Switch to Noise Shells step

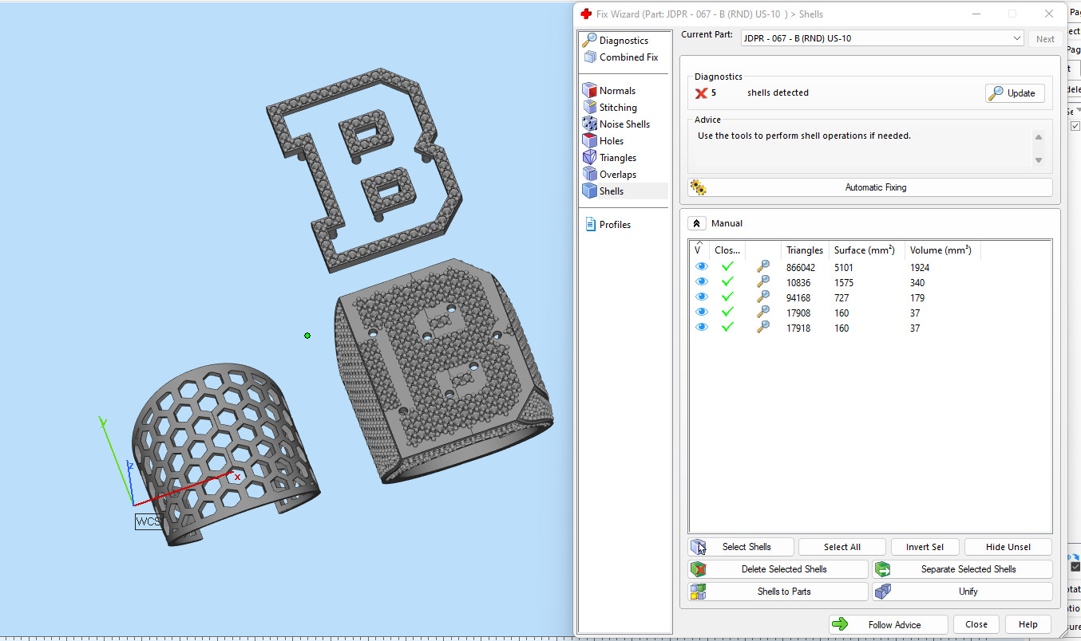tap(624, 124)
